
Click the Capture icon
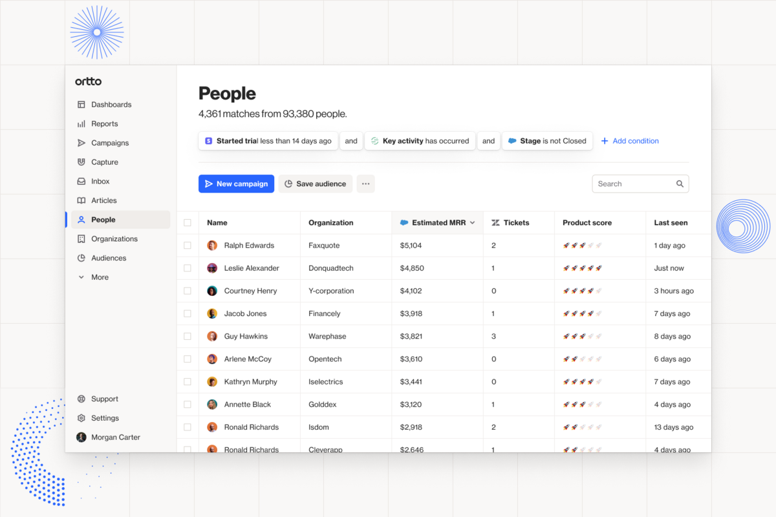coord(81,162)
